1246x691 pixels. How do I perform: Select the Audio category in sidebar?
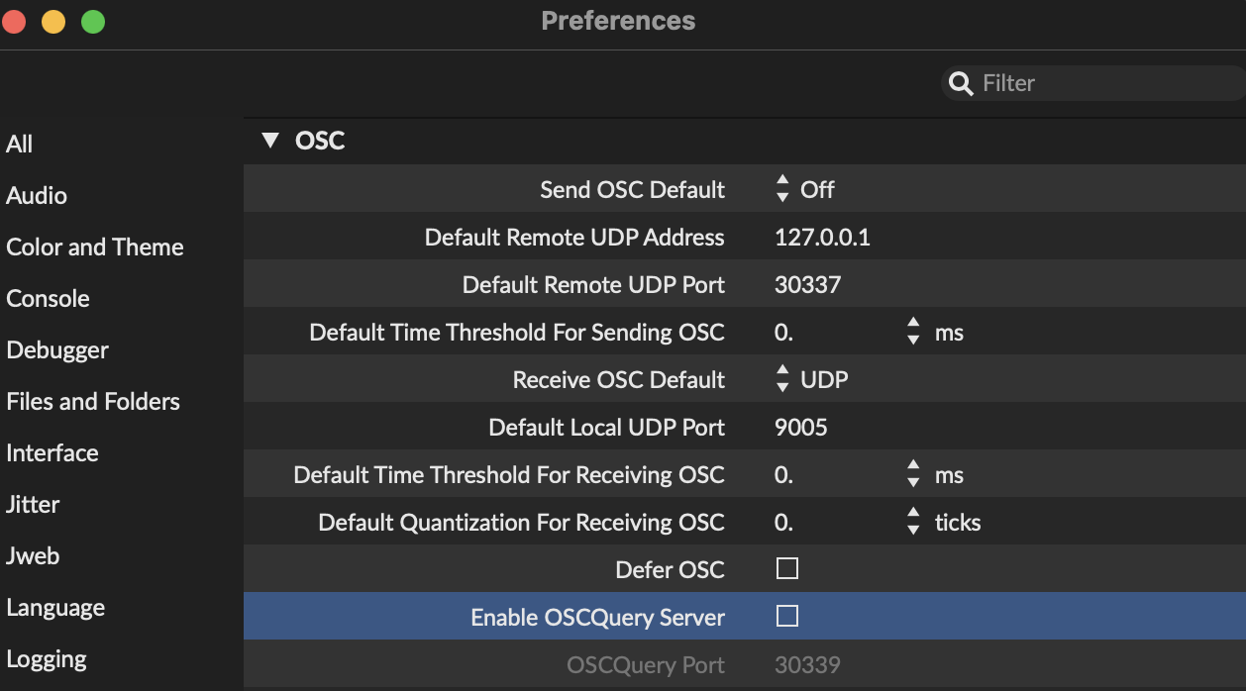point(37,196)
